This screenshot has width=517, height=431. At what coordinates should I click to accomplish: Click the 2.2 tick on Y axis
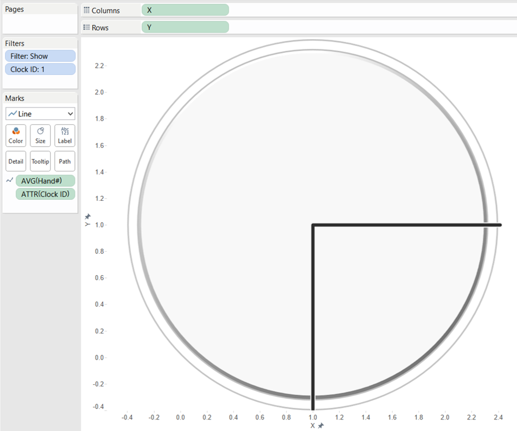click(x=99, y=66)
